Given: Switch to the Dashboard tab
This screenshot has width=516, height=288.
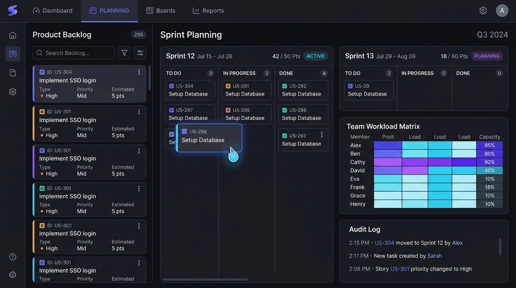Looking at the screenshot, I should (x=52, y=10).
